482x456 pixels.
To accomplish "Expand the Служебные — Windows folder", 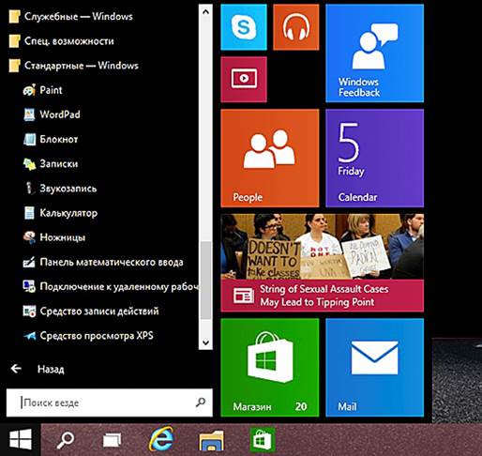I will coord(70,16).
